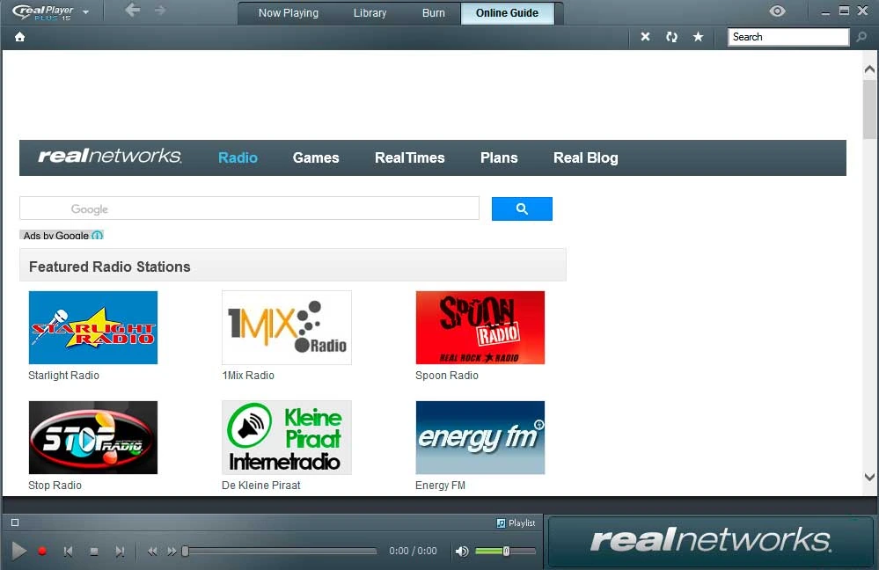The width and height of the screenshot is (879, 570).
Task: Open the Library tab
Action: point(370,13)
